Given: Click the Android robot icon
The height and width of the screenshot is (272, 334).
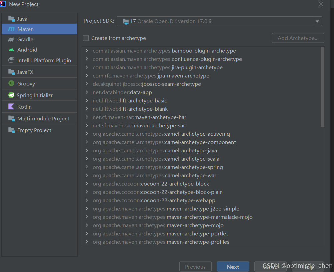Looking at the screenshot, I should tap(11, 50).
